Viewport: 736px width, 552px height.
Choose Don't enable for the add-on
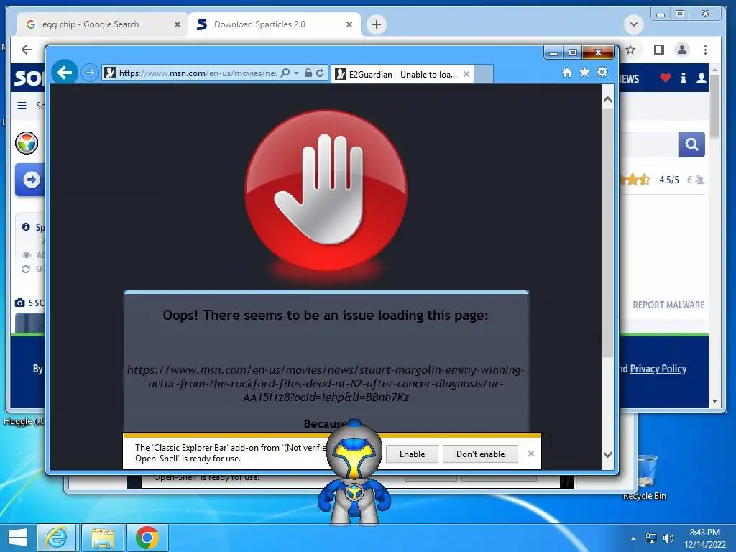[480, 454]
